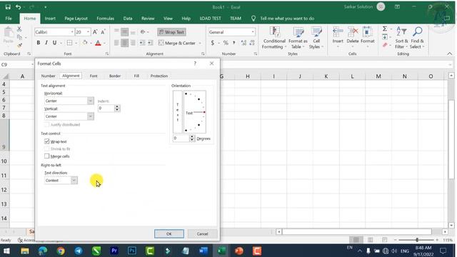The image size is (457, 257).
Task: Open the Text direction Context dropdown
Action: (x=74, y=181)
